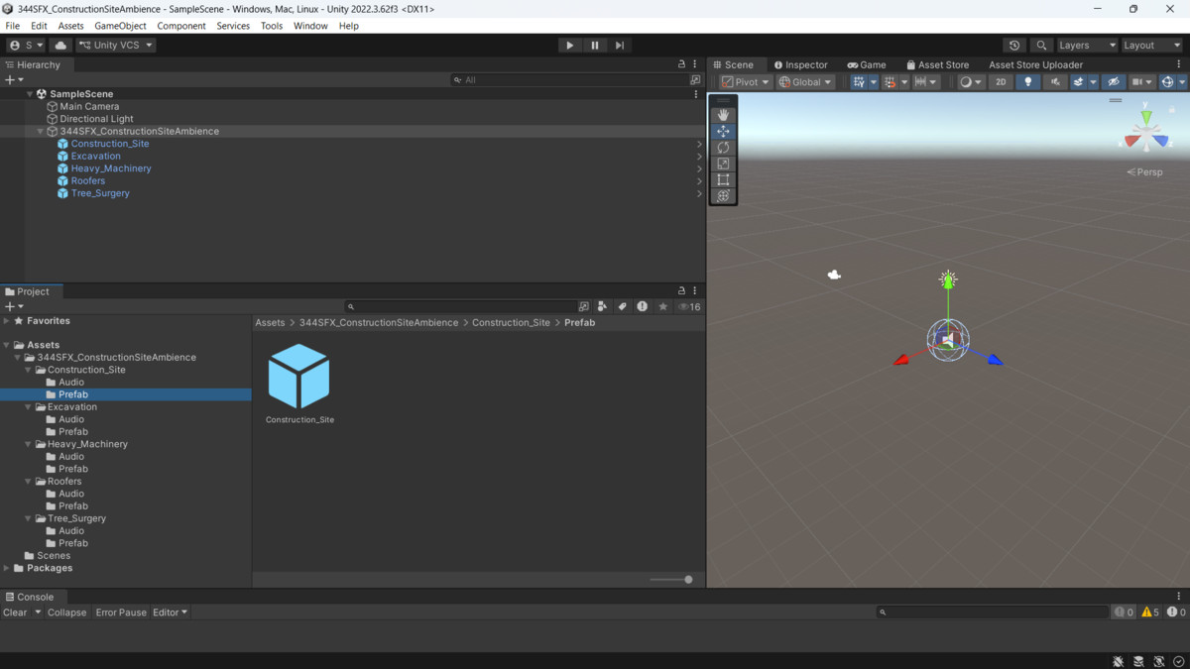The image size is (1190, 669).
Task: Open the Window menu
Action: pyautogui.click(x=310, y=26)
